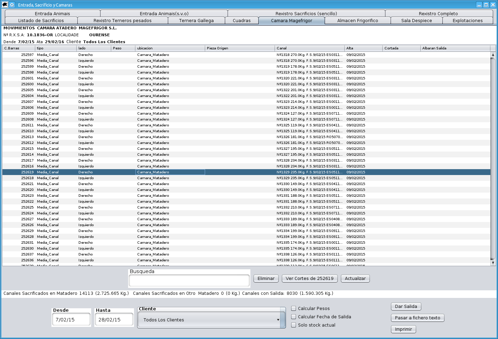Select row with barcode 252607

click(246, 101)
